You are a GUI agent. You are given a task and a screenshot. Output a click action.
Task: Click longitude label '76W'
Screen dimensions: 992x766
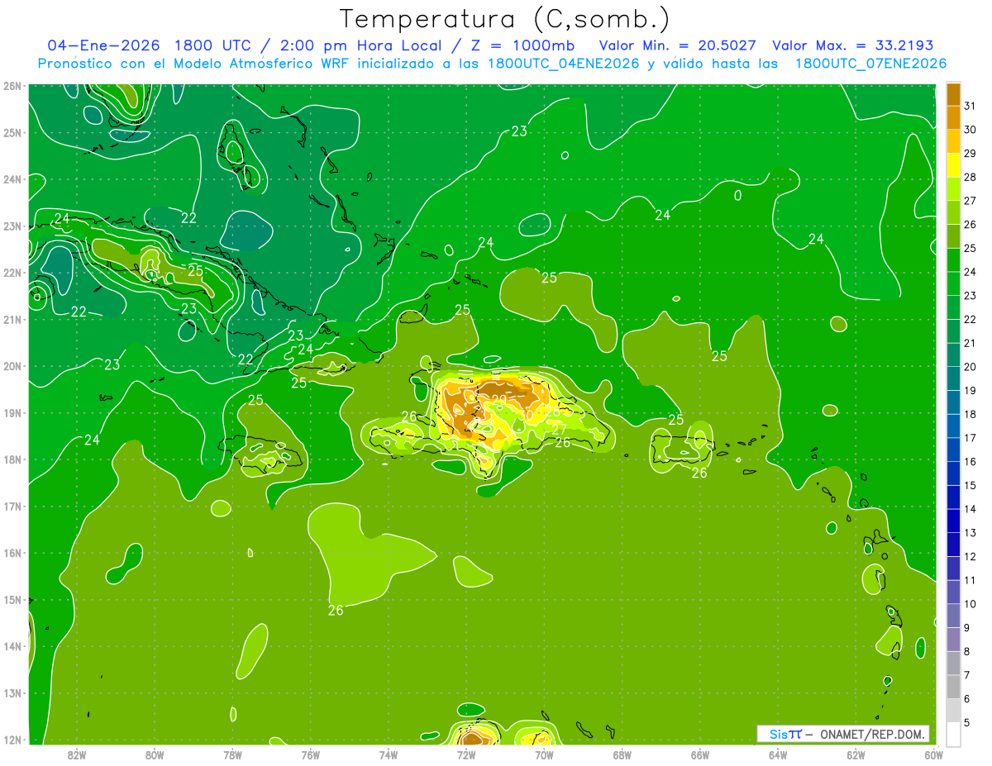pyautogui.click(x=310, y=754)
